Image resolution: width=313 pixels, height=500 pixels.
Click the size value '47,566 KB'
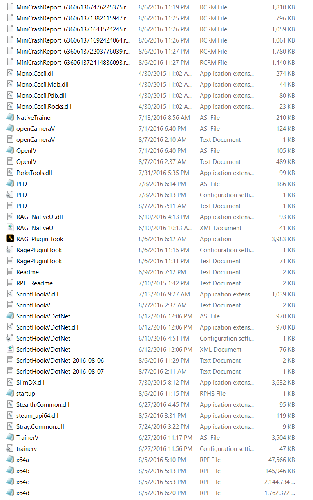[x=282, y=460]
